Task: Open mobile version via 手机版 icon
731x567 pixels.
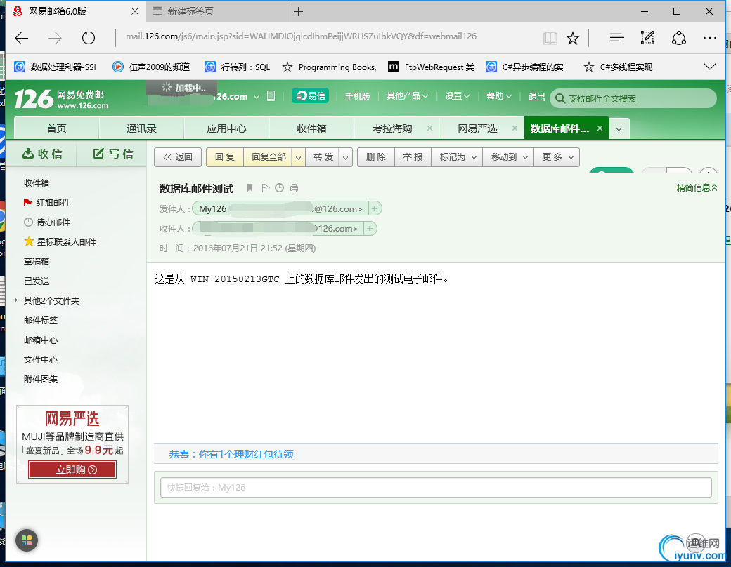Action: (358, 96)
